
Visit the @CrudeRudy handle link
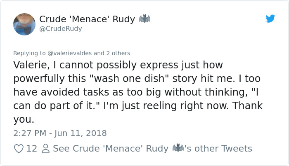pos(61,29)
